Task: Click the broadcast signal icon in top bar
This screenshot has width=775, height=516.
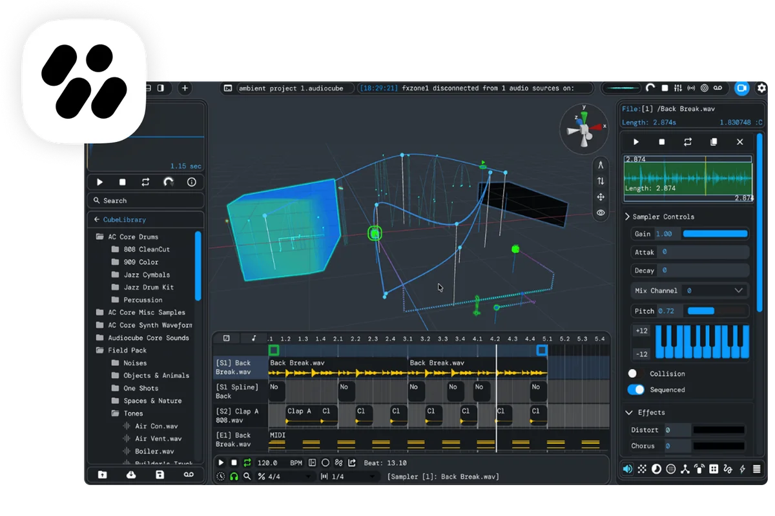Action: 691,88
